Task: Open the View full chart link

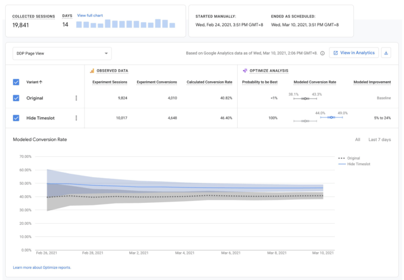Action: pos(90,15)
